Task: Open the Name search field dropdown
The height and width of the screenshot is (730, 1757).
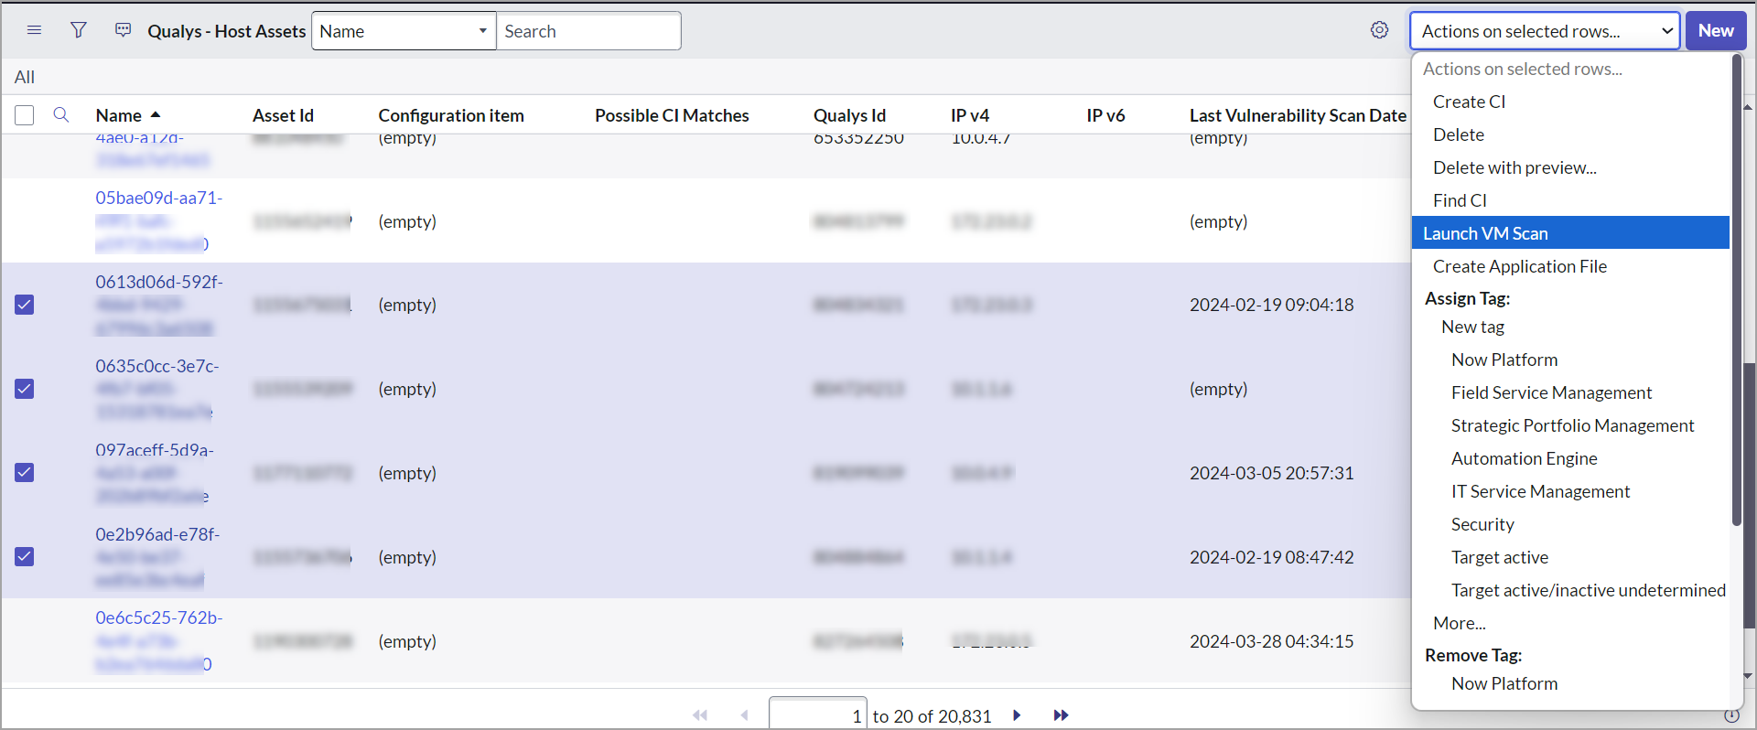Action: tap(404, 31)
